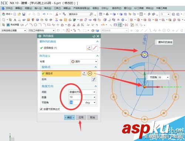Click the shaded cube icon on selection bar

click(x=97, y=31)
